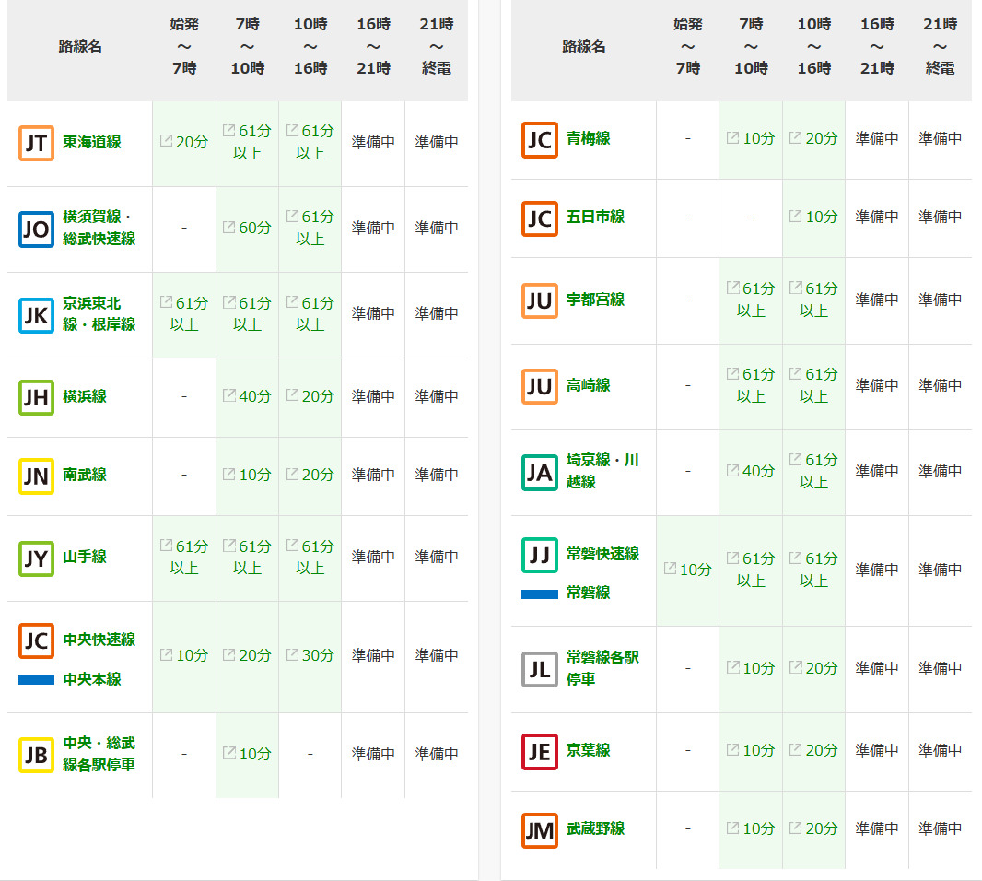Click the JU Utsunomiya line badge

[539, 300]
